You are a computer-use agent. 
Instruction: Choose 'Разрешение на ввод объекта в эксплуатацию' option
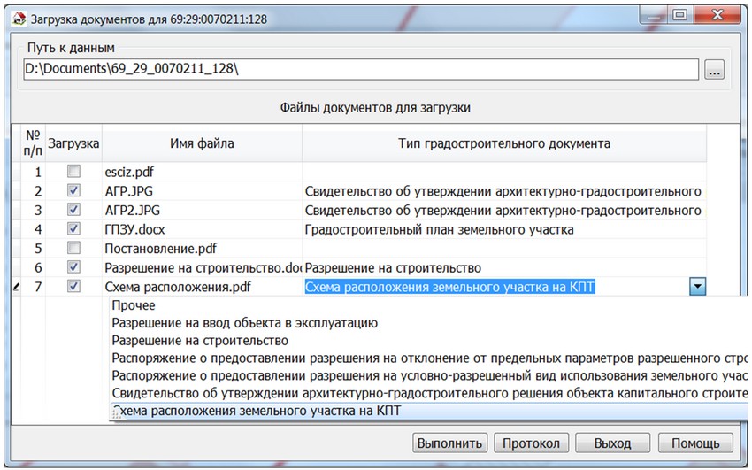[244, 323]
